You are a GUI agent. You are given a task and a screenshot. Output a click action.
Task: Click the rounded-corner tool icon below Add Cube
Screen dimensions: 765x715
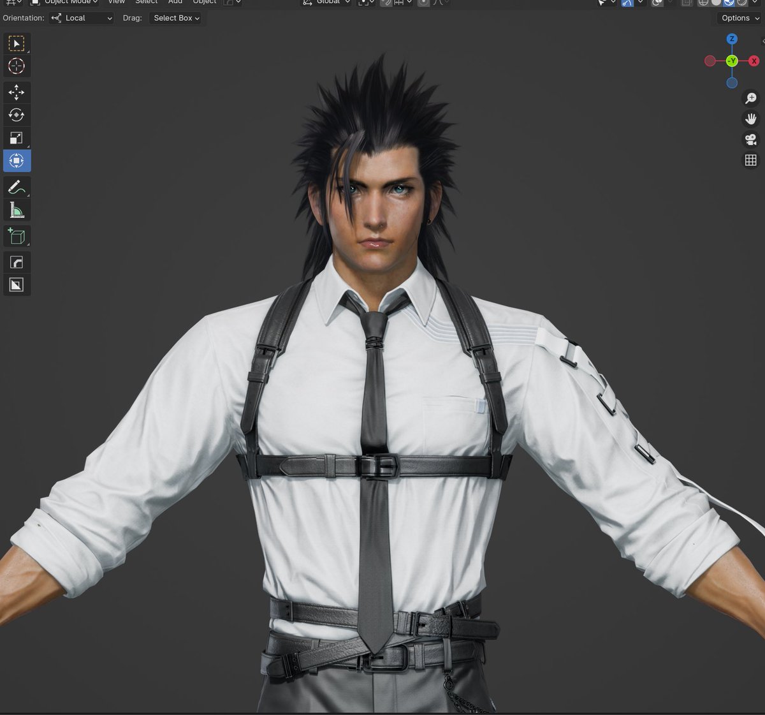pyautogui.click(x=17, y=262)
